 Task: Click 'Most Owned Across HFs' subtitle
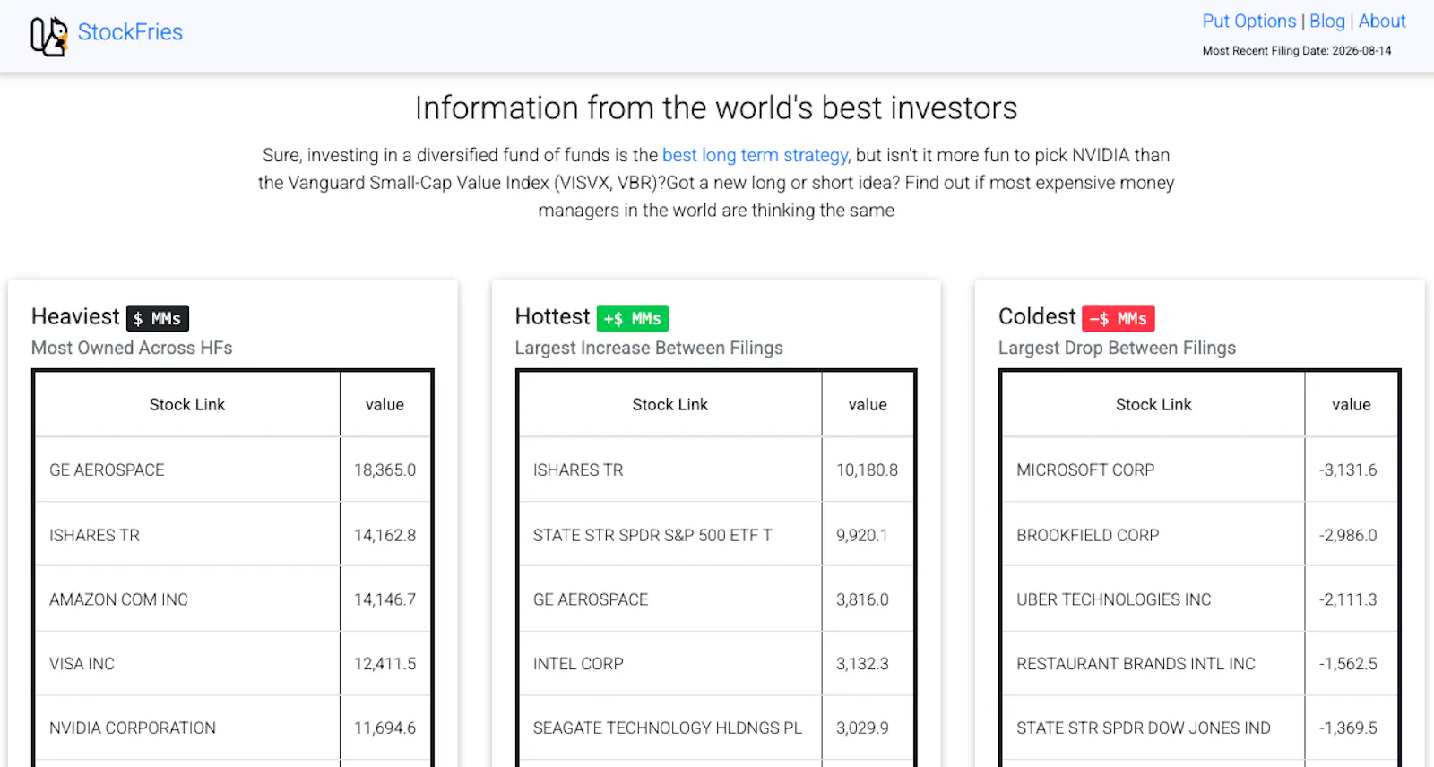(132, 348)
